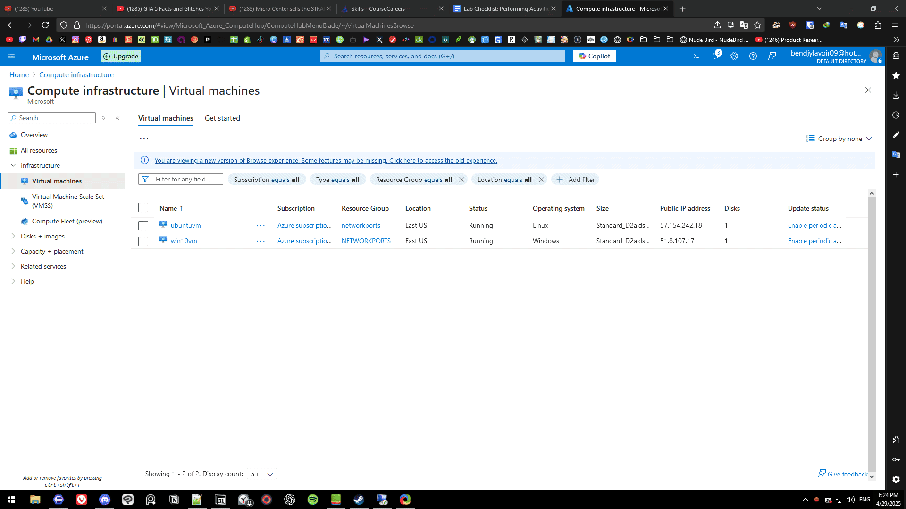Open win10vm row ellipsis menu
Image resolution: width=906 pixels, height=509 pixels.
[261, 241]
